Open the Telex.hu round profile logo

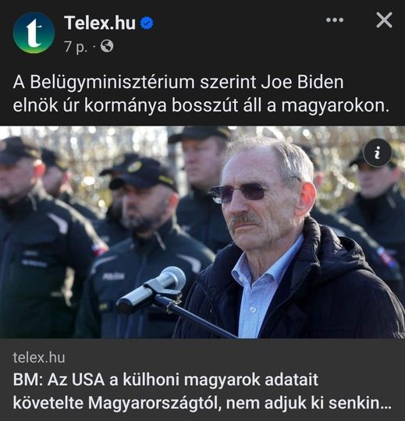click(34, 33)
